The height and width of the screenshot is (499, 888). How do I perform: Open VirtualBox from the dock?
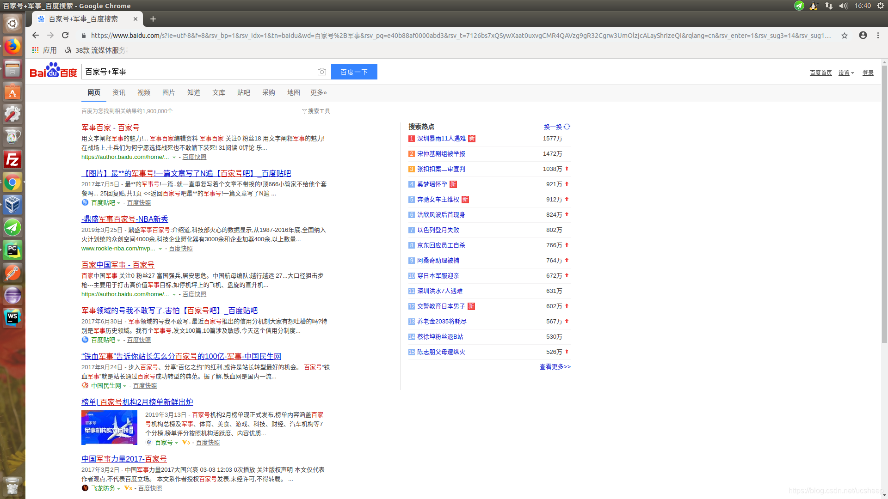click(x=12, y=205)
